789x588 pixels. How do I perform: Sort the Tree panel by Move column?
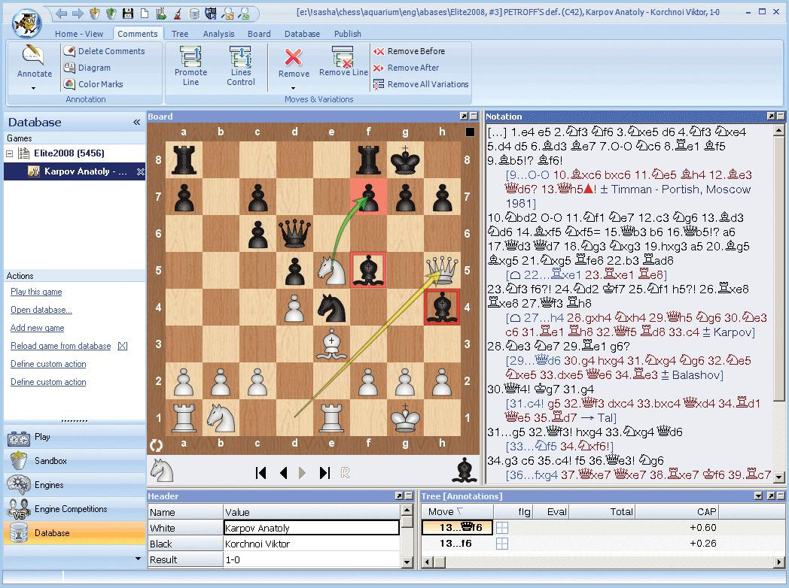click(457, 511)
